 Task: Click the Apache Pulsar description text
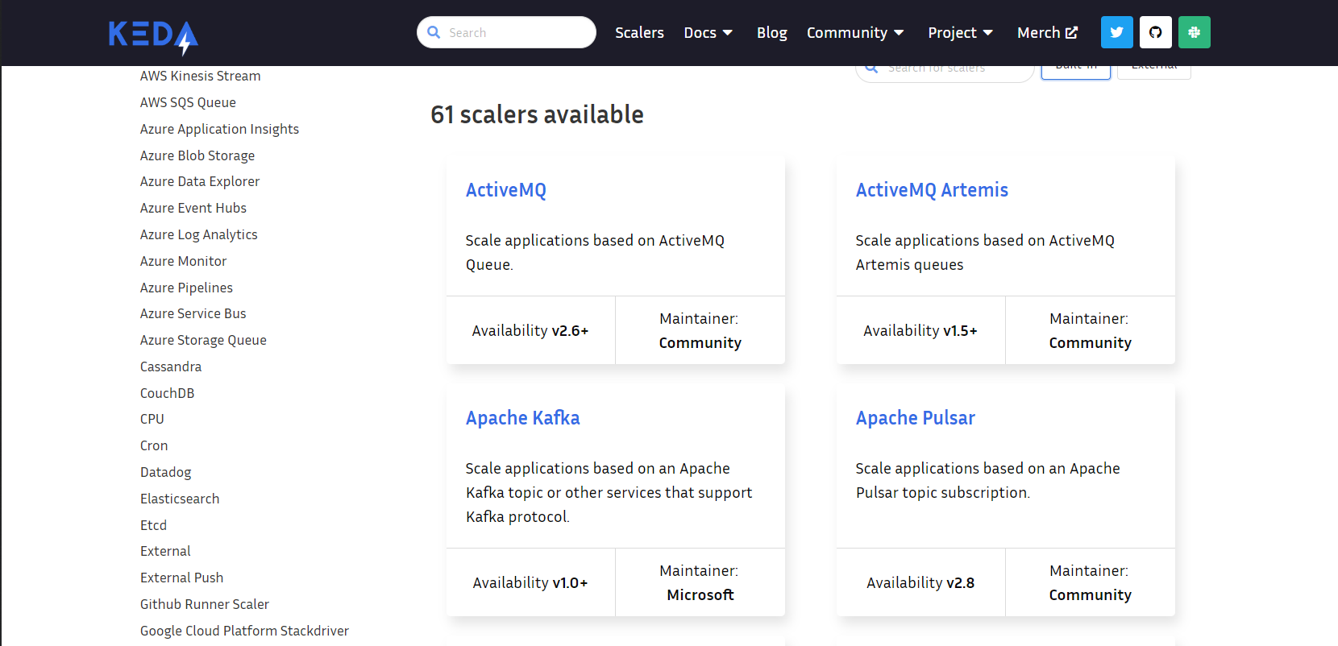pos(987,480)
